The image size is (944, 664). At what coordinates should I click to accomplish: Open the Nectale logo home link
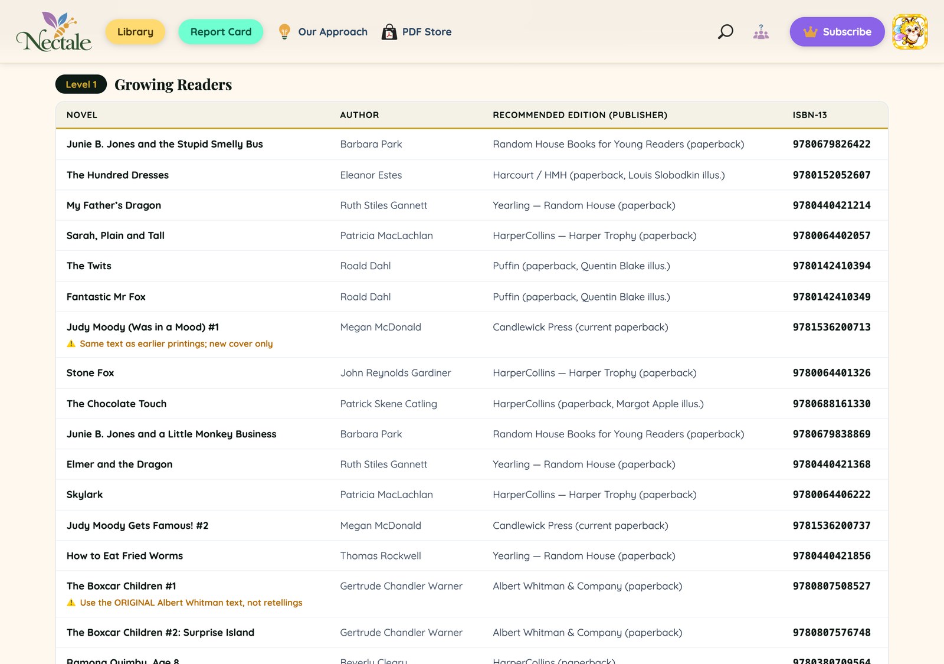point(54,32)
